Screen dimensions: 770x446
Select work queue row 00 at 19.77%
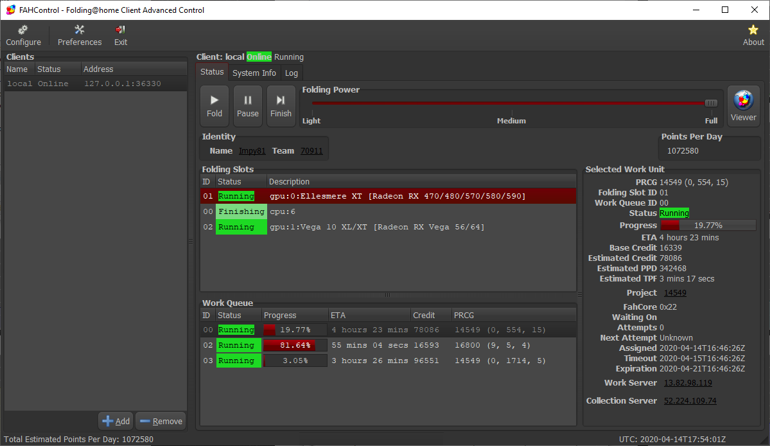[388, 330]
